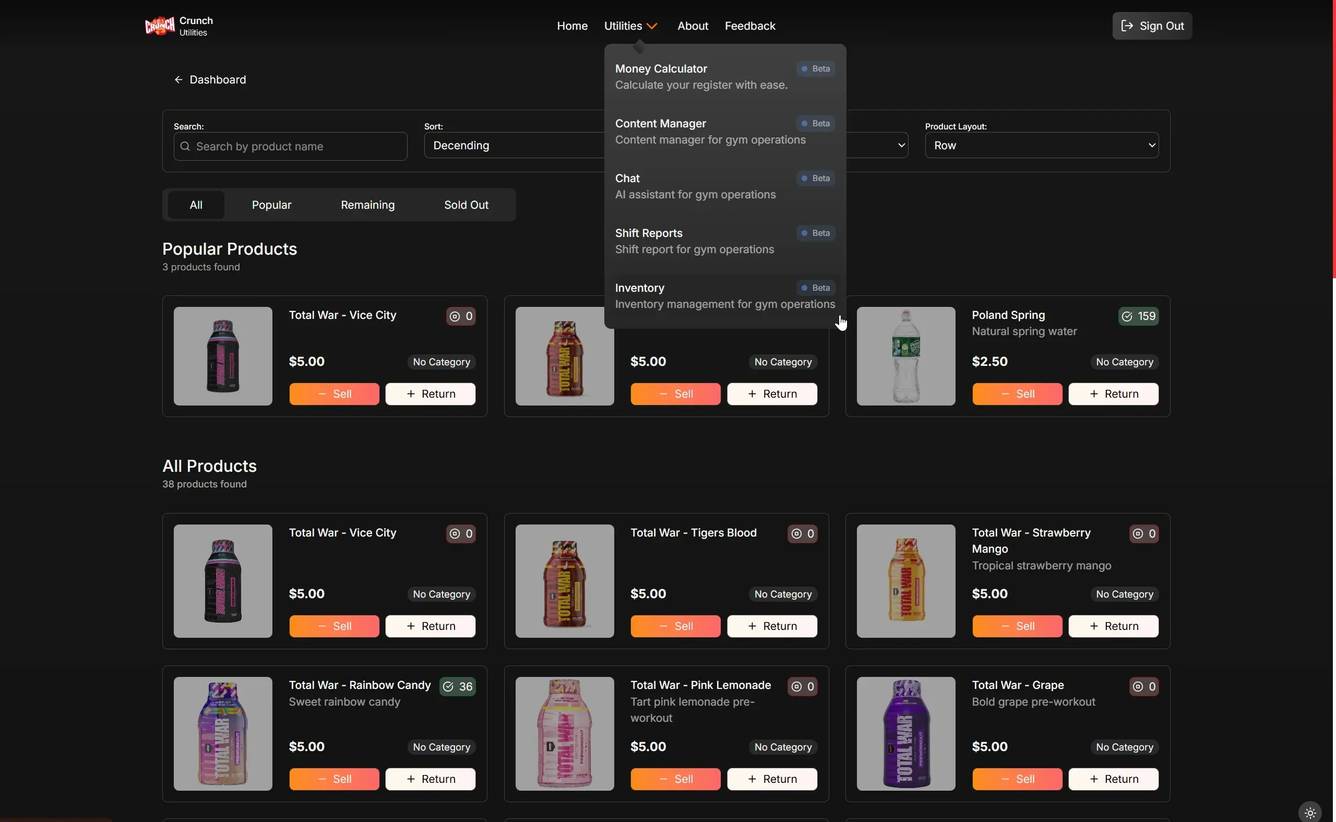Click the Beta badge on Shift Reports
Image resolution: width=1336 pixels, height=822 pixels.
(x=815, y=233)
